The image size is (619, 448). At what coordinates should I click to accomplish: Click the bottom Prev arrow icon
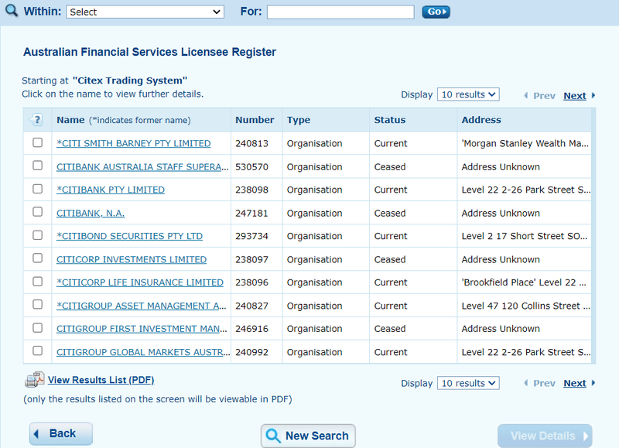[526, 383]
